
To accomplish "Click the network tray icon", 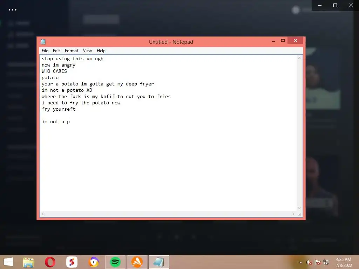I will [326, 262].
